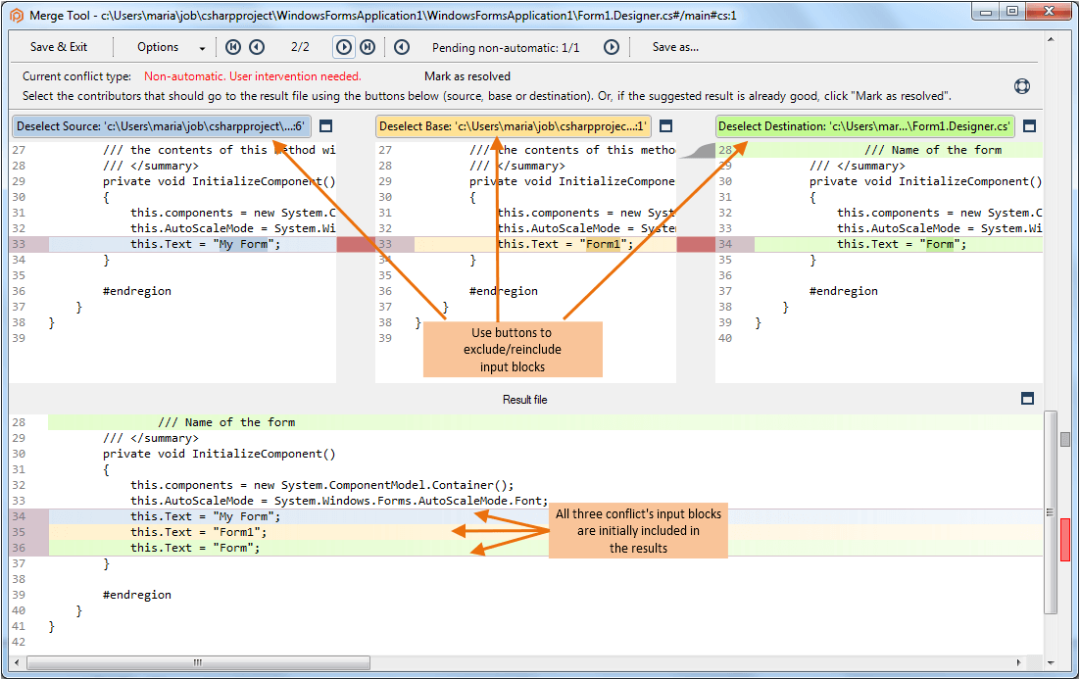Maximize the Base pane
The width and height of the screenshot is (1080, 679).
tap(666, 126)
